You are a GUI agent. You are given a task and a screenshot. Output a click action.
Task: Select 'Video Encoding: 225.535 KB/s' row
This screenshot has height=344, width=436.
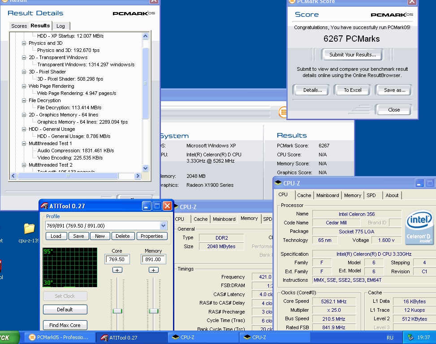70,158
